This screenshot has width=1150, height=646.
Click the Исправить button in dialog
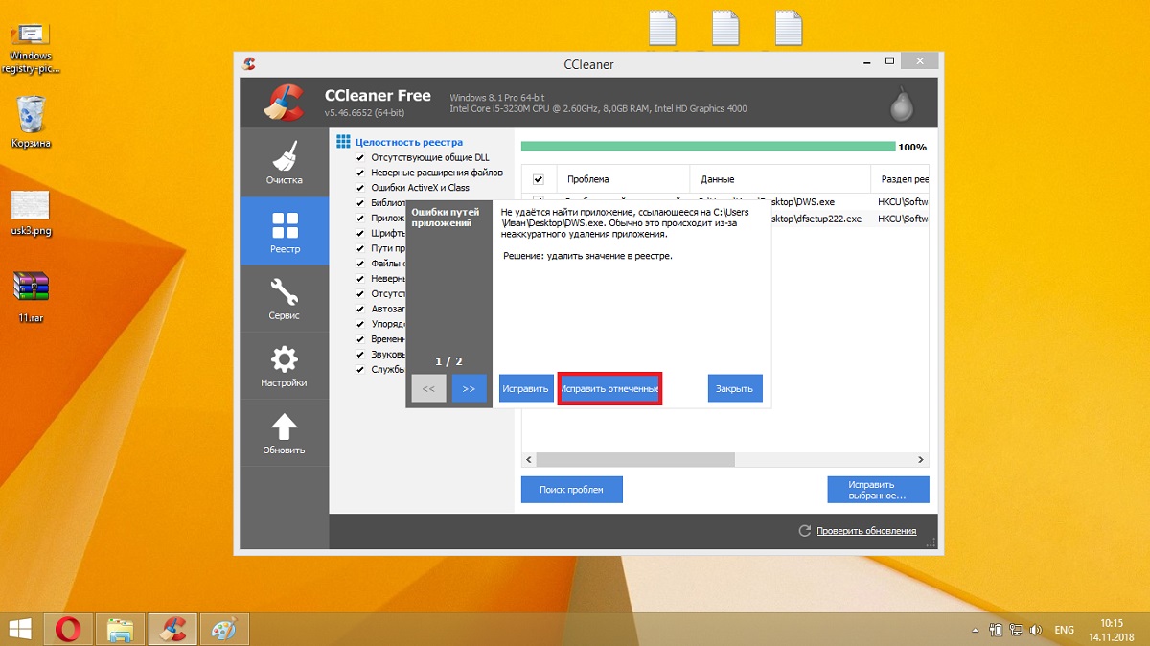(x=526, y=388)
